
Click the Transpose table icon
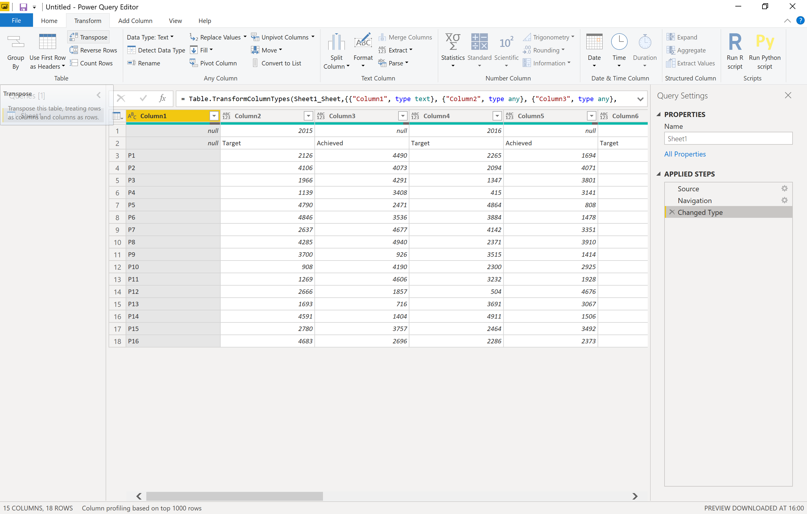point(74,37)
